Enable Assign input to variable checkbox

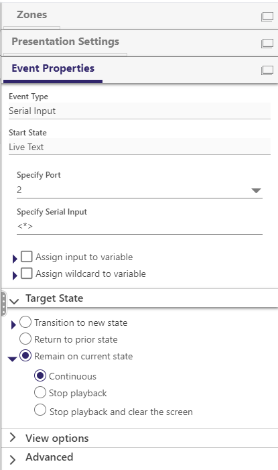tap(27, 257)
